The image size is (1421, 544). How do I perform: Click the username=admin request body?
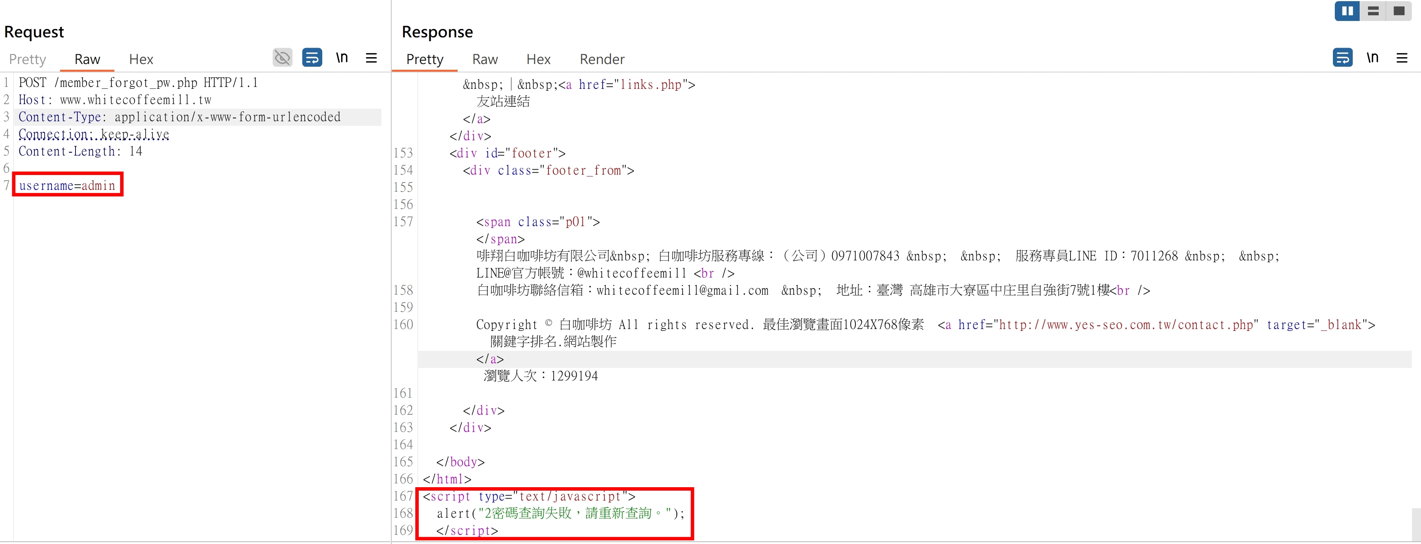click(x=67, y=186)
